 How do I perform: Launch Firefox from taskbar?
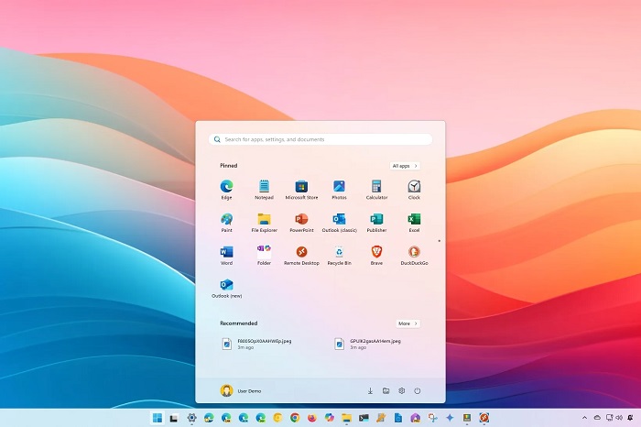(312, 418)
